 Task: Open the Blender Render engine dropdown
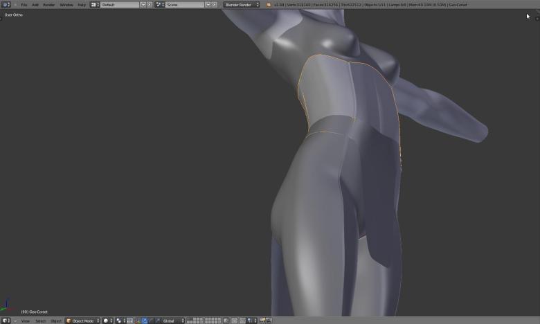point(241,5)
